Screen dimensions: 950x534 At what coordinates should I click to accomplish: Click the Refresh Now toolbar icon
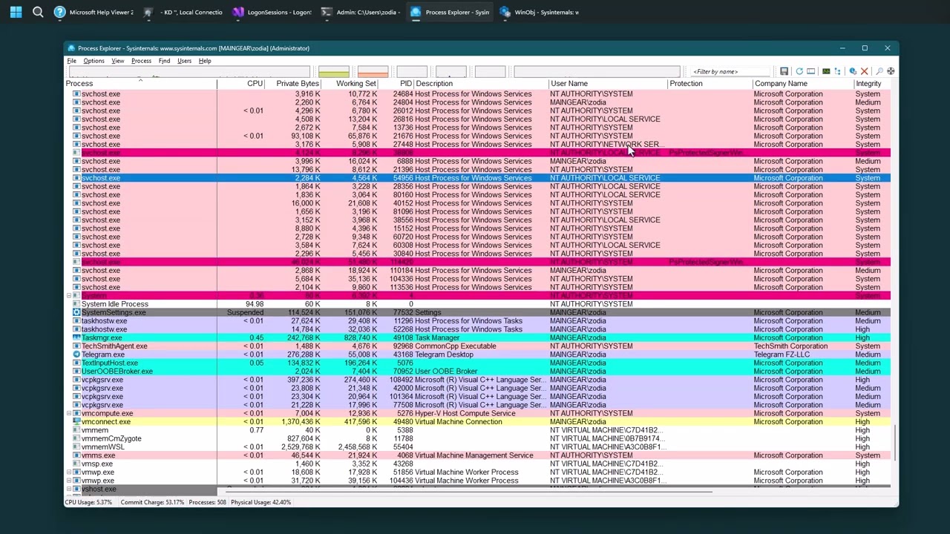click(799, 71)
